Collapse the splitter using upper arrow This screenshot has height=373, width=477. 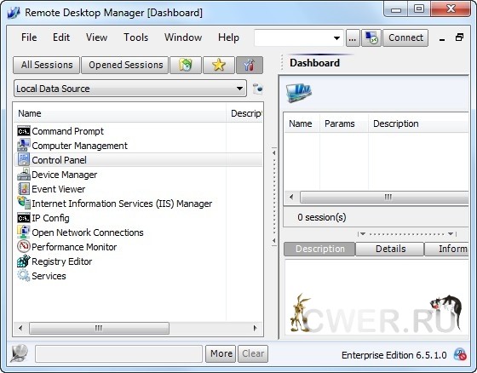pos(273,153)
